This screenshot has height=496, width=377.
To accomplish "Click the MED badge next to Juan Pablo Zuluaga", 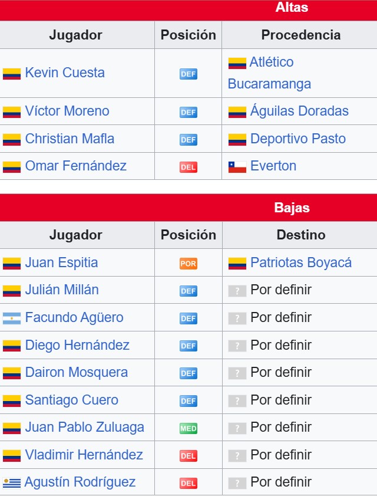I will click(x=188, y=428).
